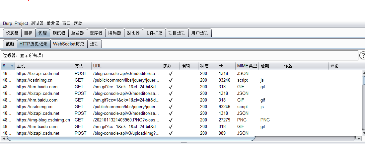Switch to WebSocket历史 sub-tab
365x144 pixels.
pos(69,44)
